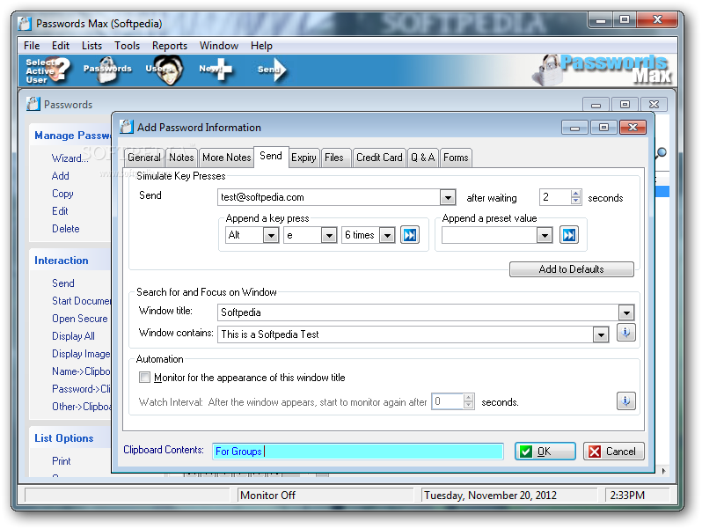Viewport: 702px width, 529px height.
Task: Open the Lists menu
Action: 91,46
